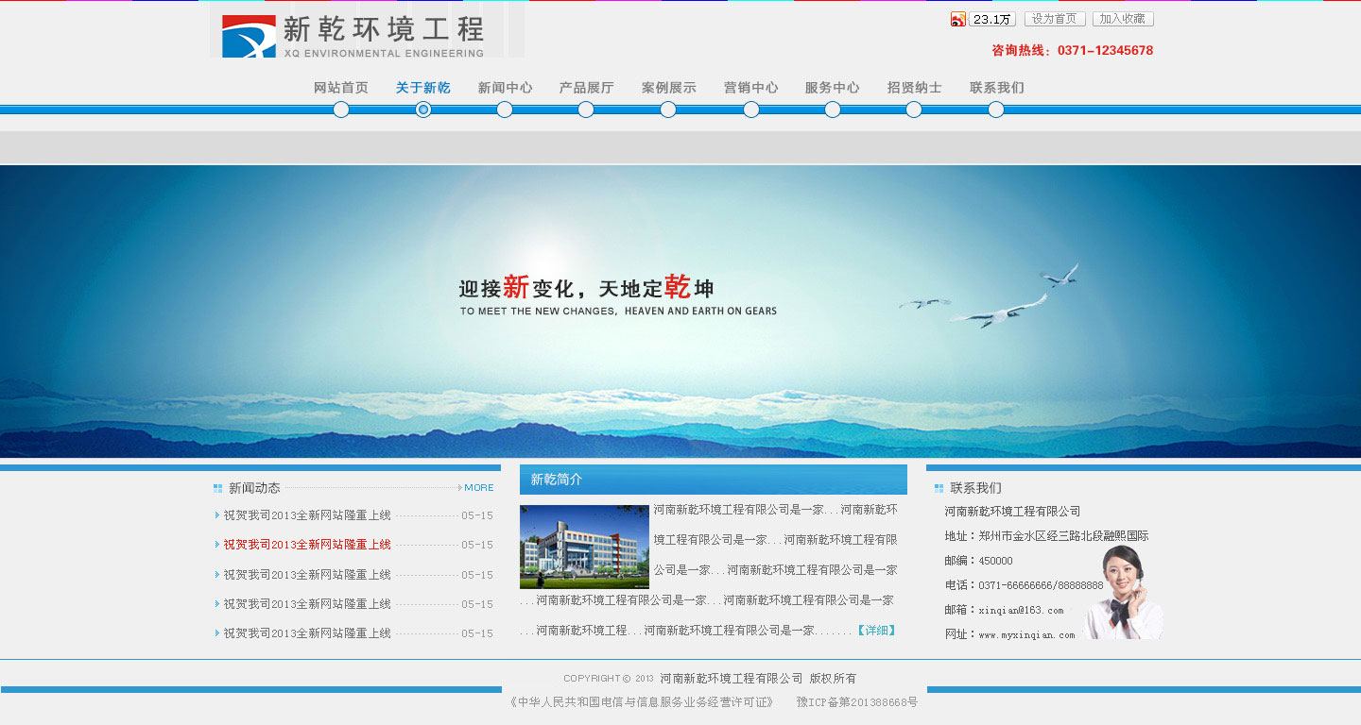The width and height of the screenshot is (1361, 725).
Task: Go to 新闻中心 in the navigation
Action: click(505, 88)
